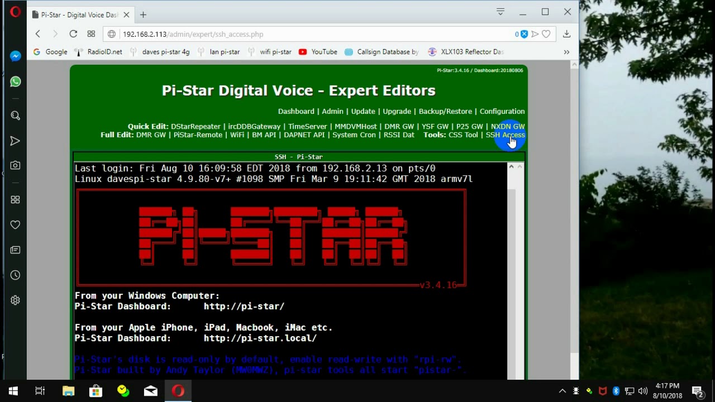
Task: Open a new browser tab
Action: pyautogui.click(x=143, y=15)
